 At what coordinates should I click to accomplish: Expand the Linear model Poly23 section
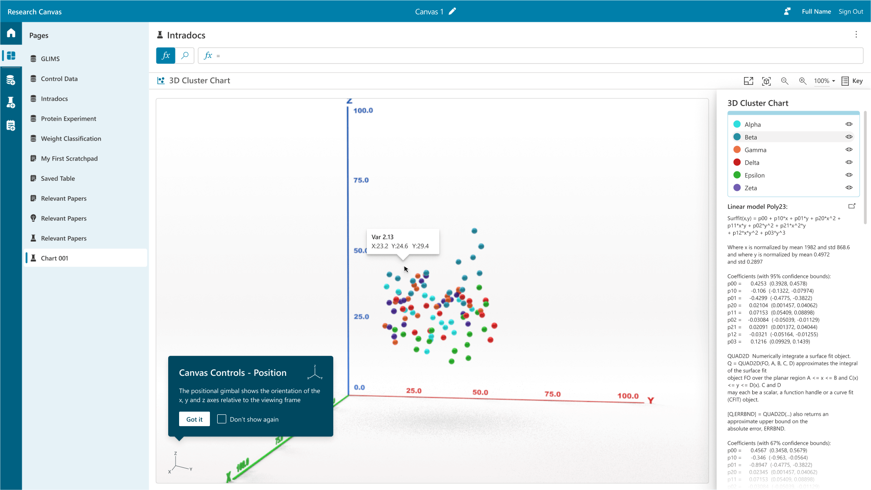(x=852, y=206)
